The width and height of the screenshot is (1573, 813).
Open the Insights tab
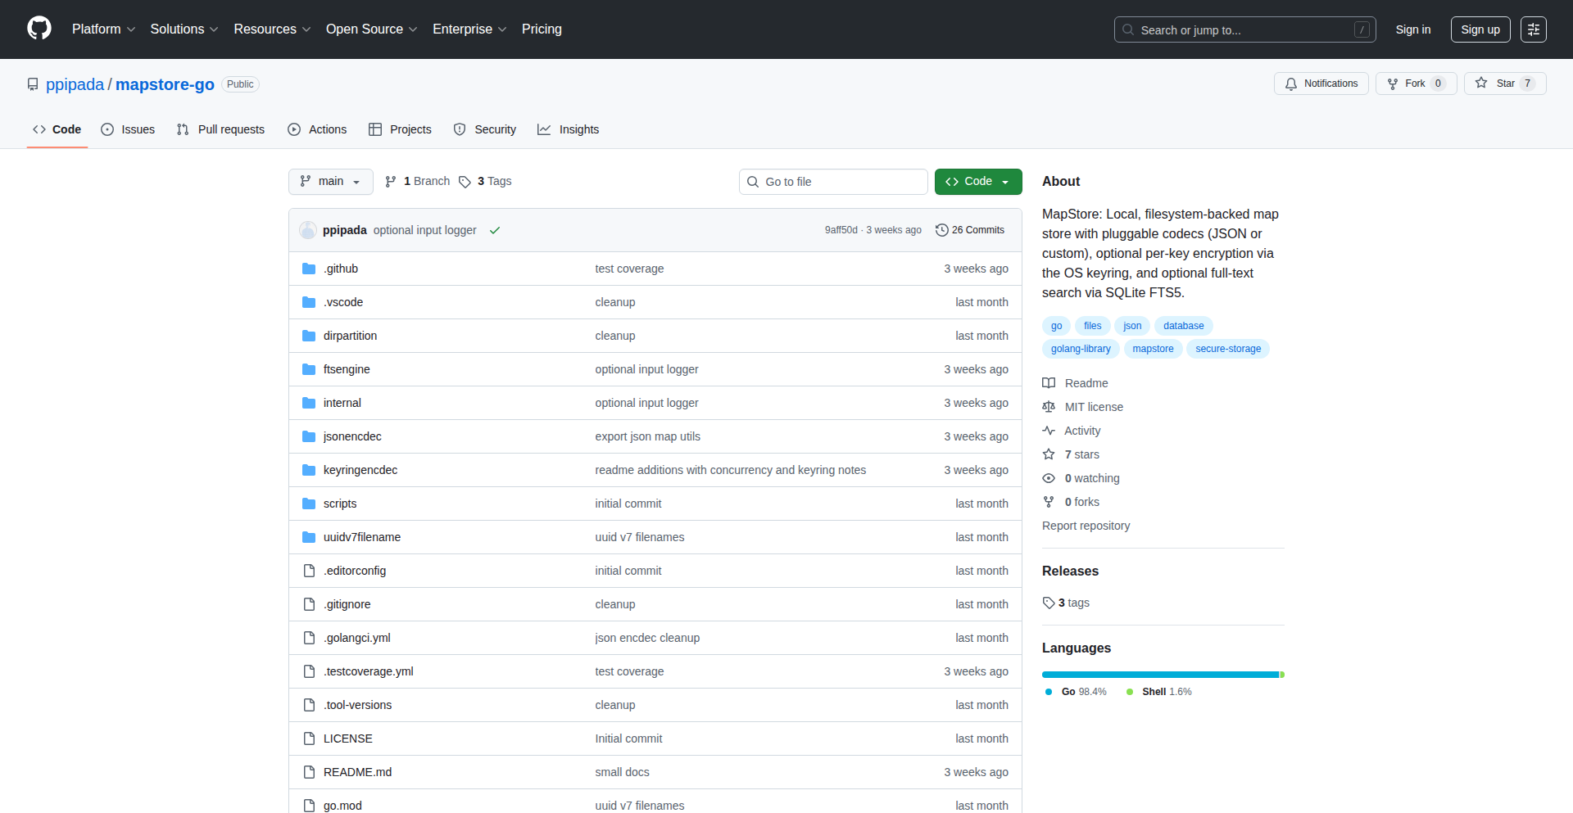(x=569, y=129)
